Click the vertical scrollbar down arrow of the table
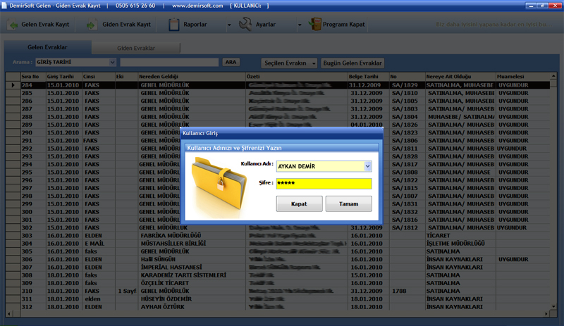This screenshot has width=564, height=326. (x=553, y=306)
